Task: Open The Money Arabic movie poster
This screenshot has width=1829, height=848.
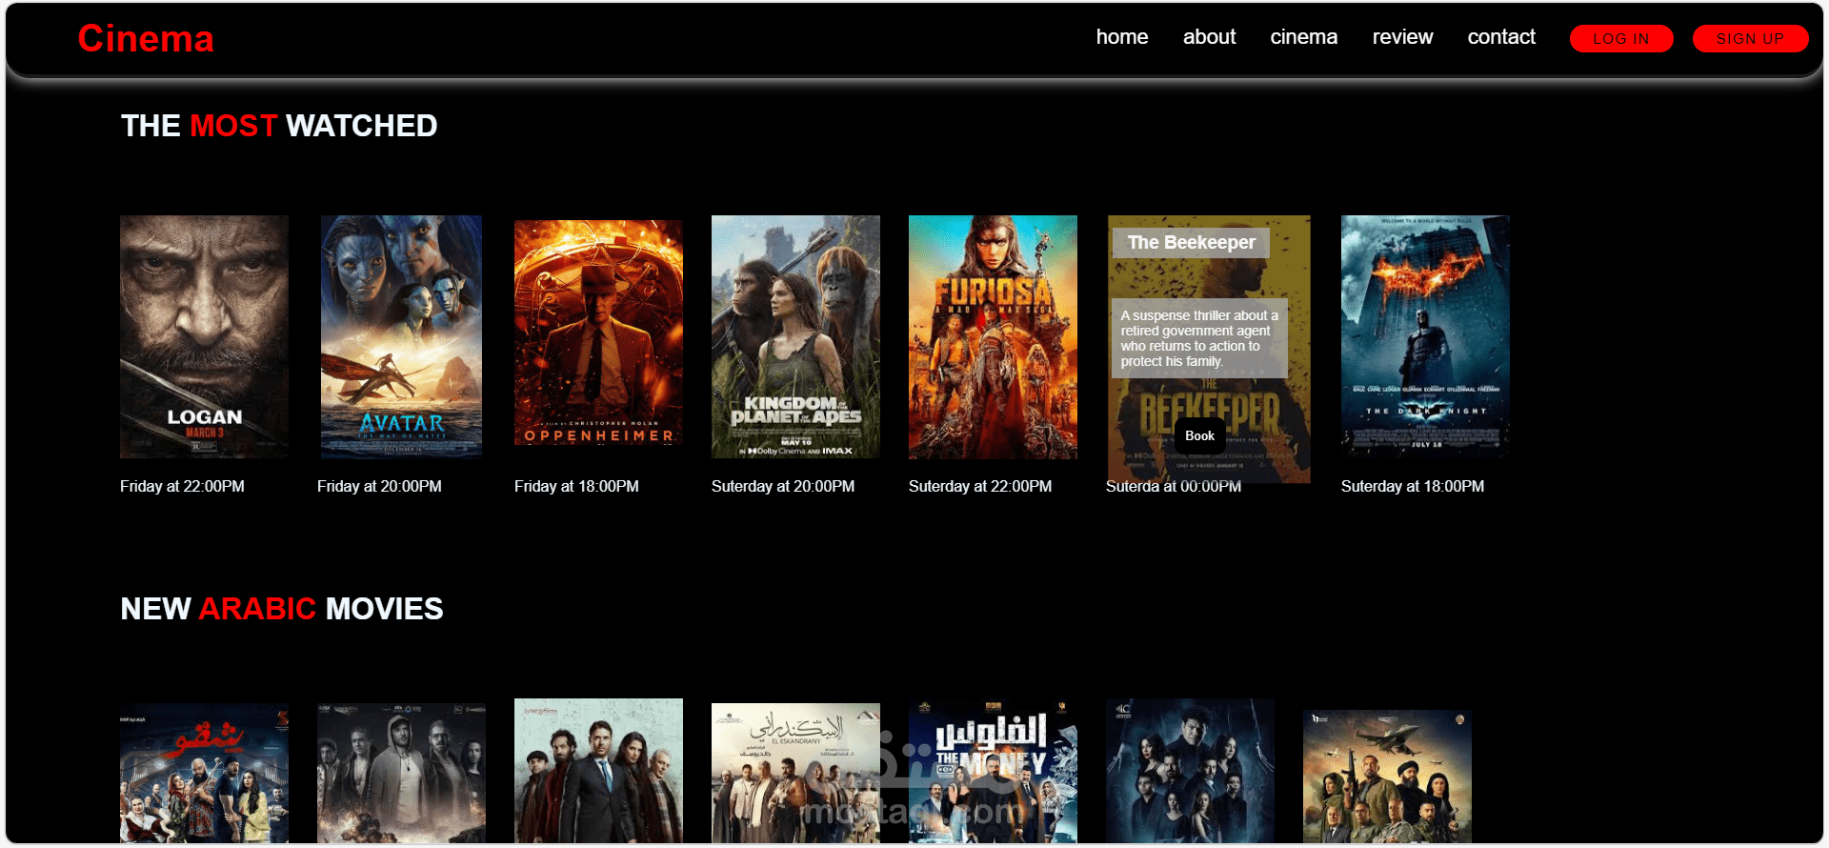Action: (993, 771)
